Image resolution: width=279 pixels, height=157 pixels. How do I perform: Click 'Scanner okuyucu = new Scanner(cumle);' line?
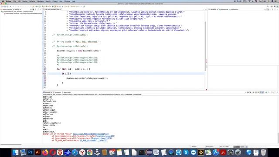point(79,51)
